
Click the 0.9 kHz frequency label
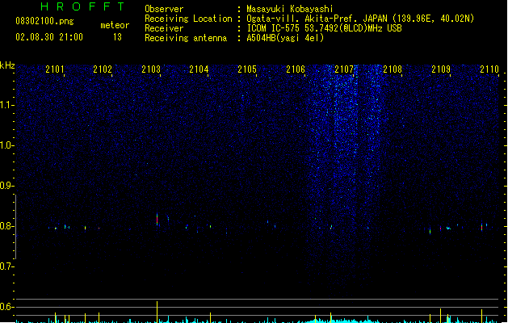coord(6,186)
